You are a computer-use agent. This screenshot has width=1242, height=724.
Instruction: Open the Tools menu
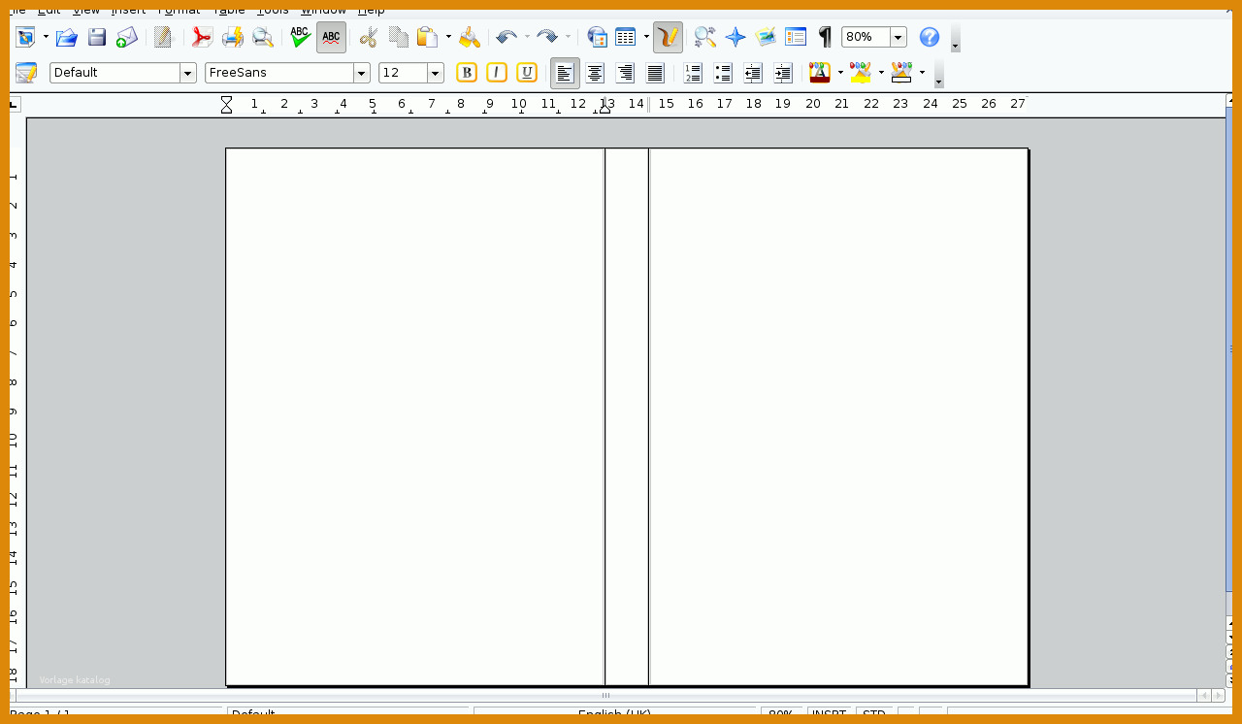(273, 10)
